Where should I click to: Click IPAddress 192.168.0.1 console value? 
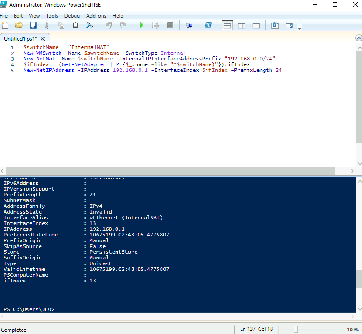point(107,229)
